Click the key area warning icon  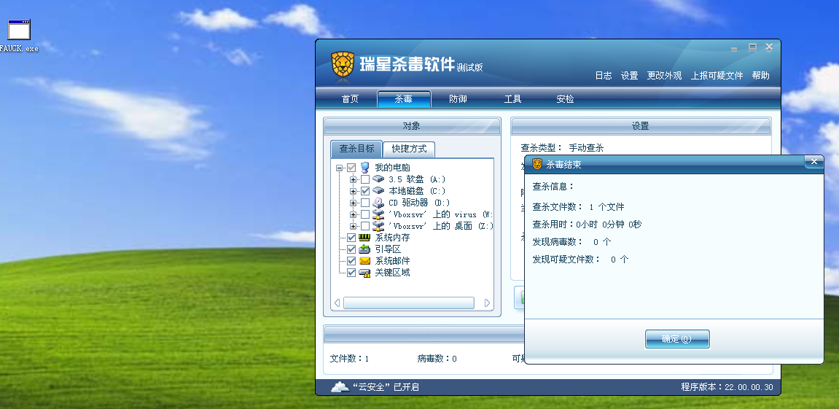coord(364,273)
